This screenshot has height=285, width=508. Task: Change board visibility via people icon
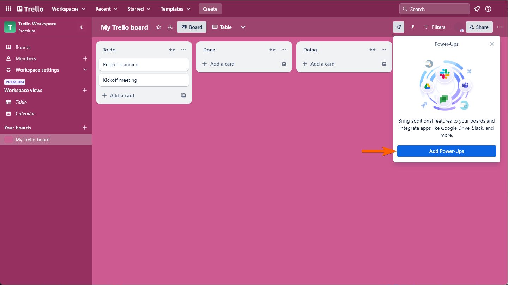pos(170,27)
